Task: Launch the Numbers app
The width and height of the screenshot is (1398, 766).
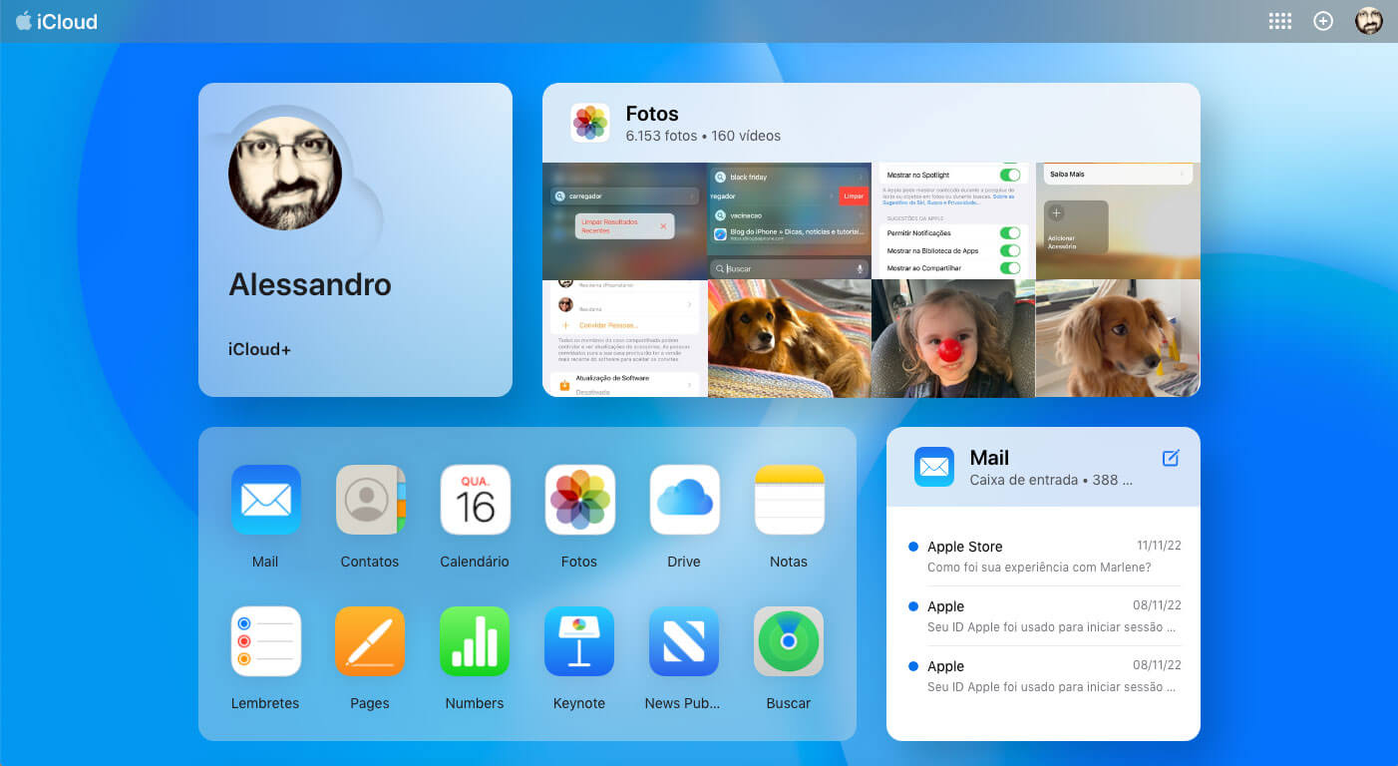Action: tap(475, 641)
